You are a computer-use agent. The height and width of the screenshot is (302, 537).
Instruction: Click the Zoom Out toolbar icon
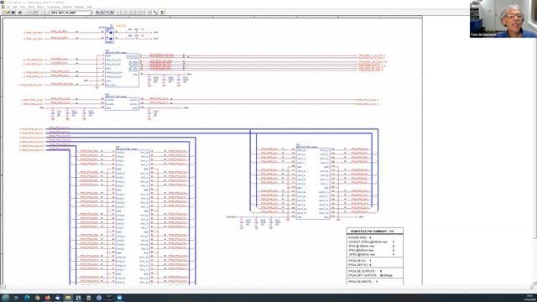point(102,13)
